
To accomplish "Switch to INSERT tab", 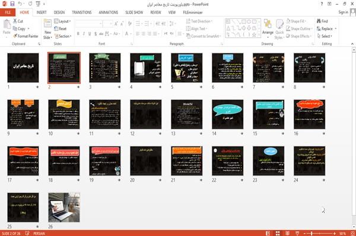I will tap(42, 12).
